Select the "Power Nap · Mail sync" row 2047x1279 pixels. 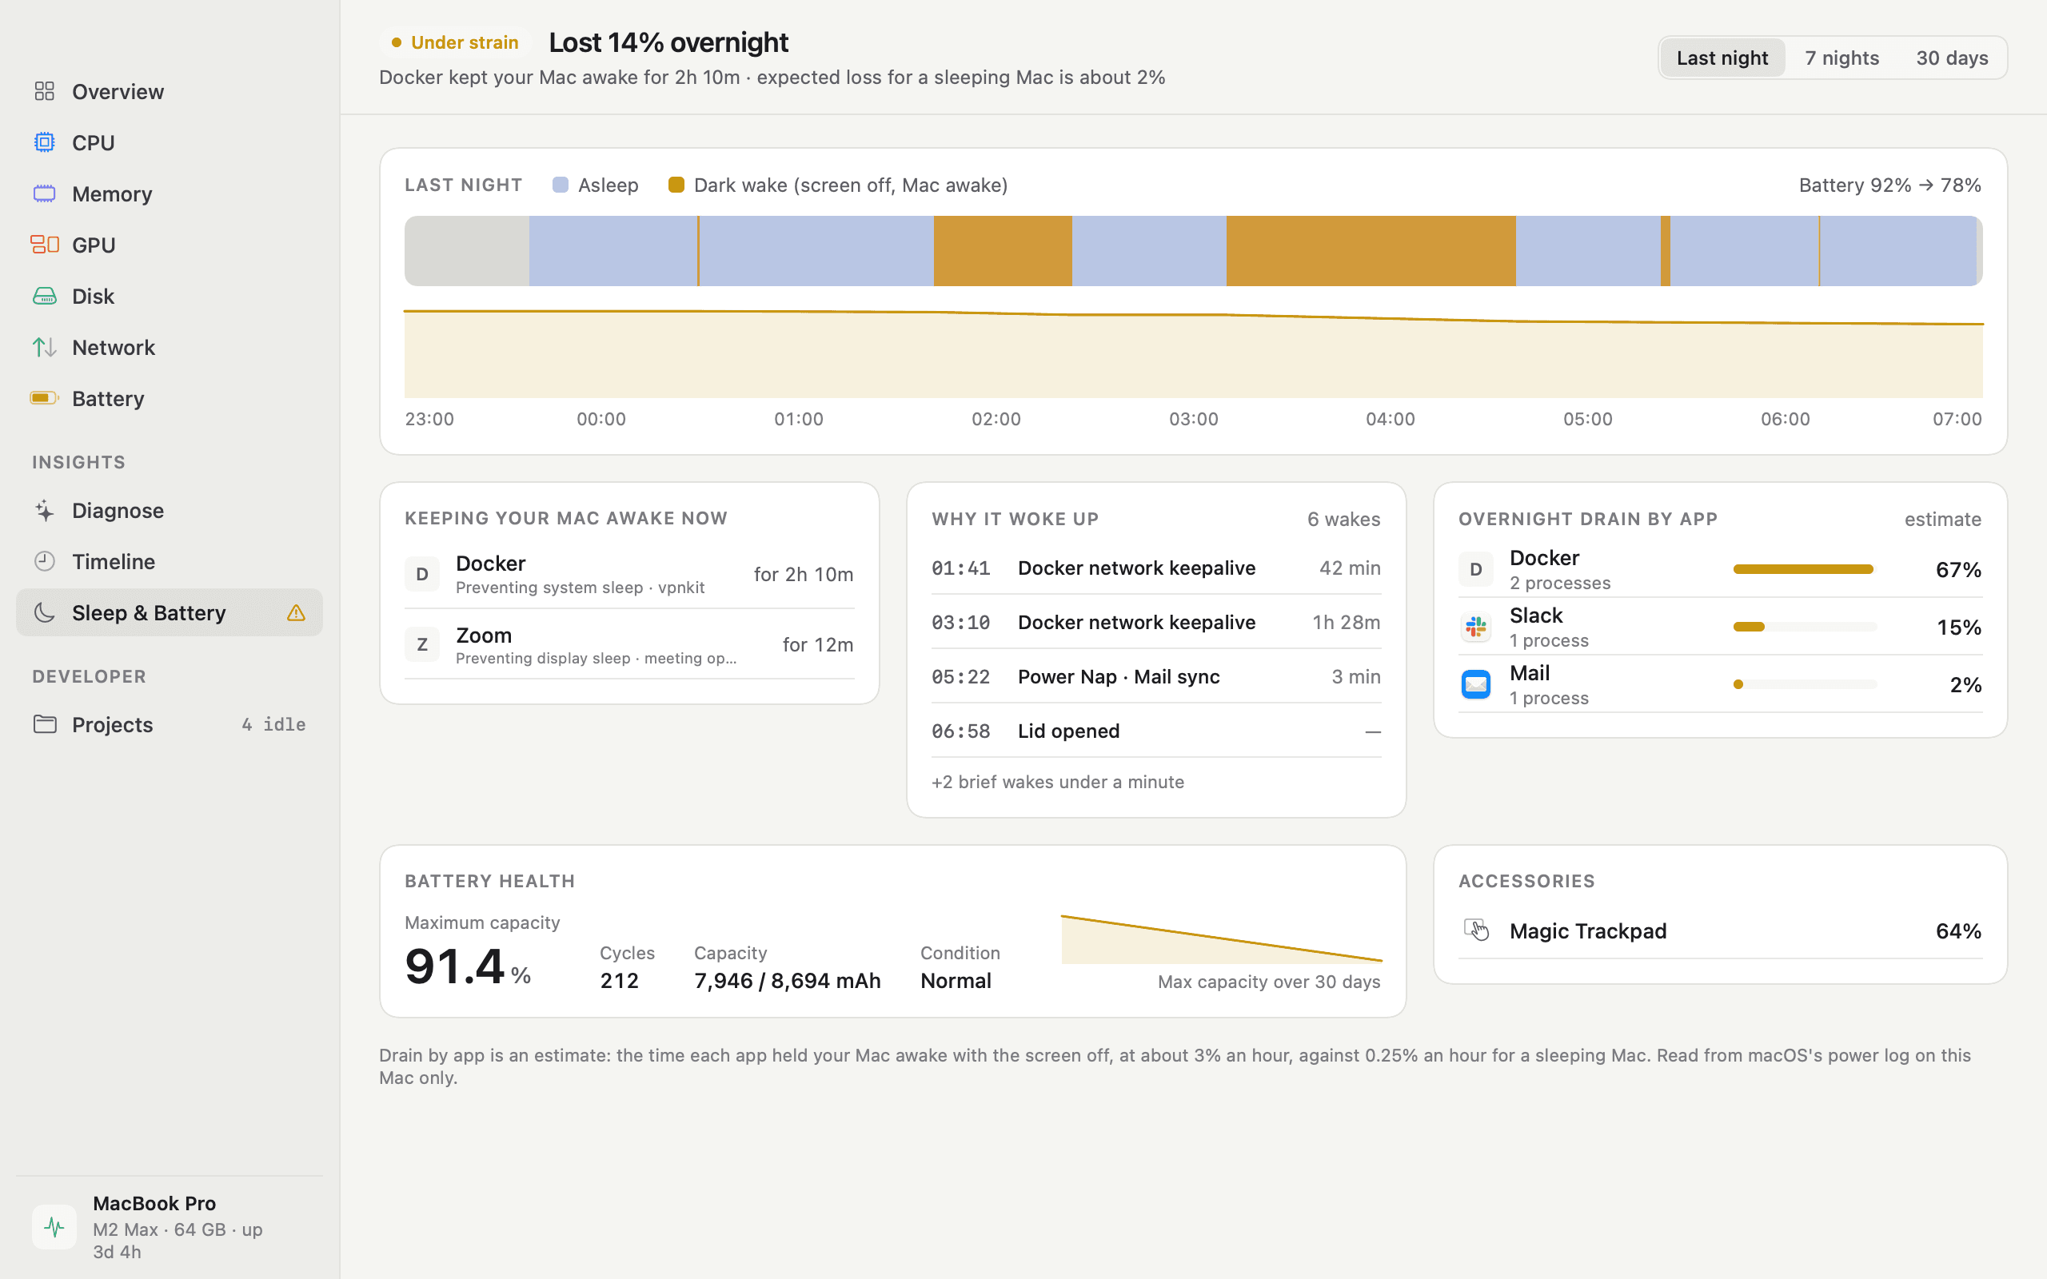point(1155,676)
